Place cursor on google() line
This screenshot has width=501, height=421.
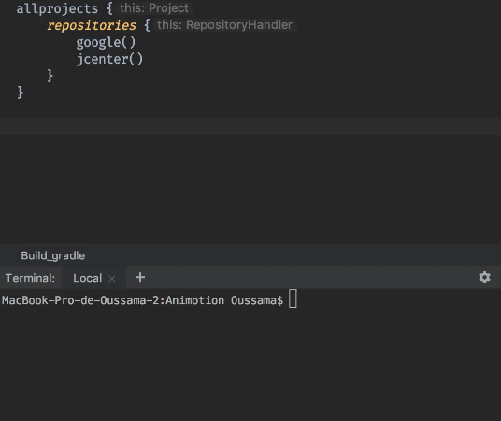[x=106, y=42]
